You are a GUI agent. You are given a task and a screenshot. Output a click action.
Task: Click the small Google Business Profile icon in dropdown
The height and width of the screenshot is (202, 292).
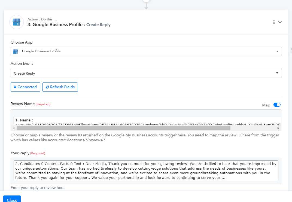pyautogui.click(x=16, y=51)
